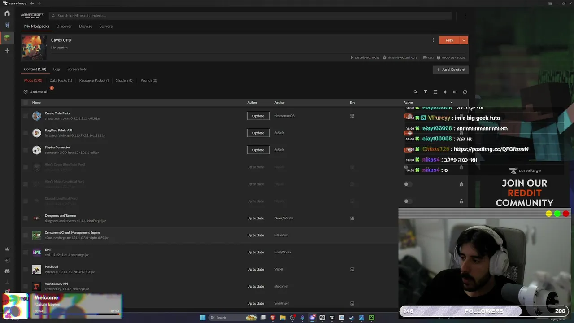Click the Caves UPD modpack thumbnail
Viewport: 574px width, 323px height.
34,48
